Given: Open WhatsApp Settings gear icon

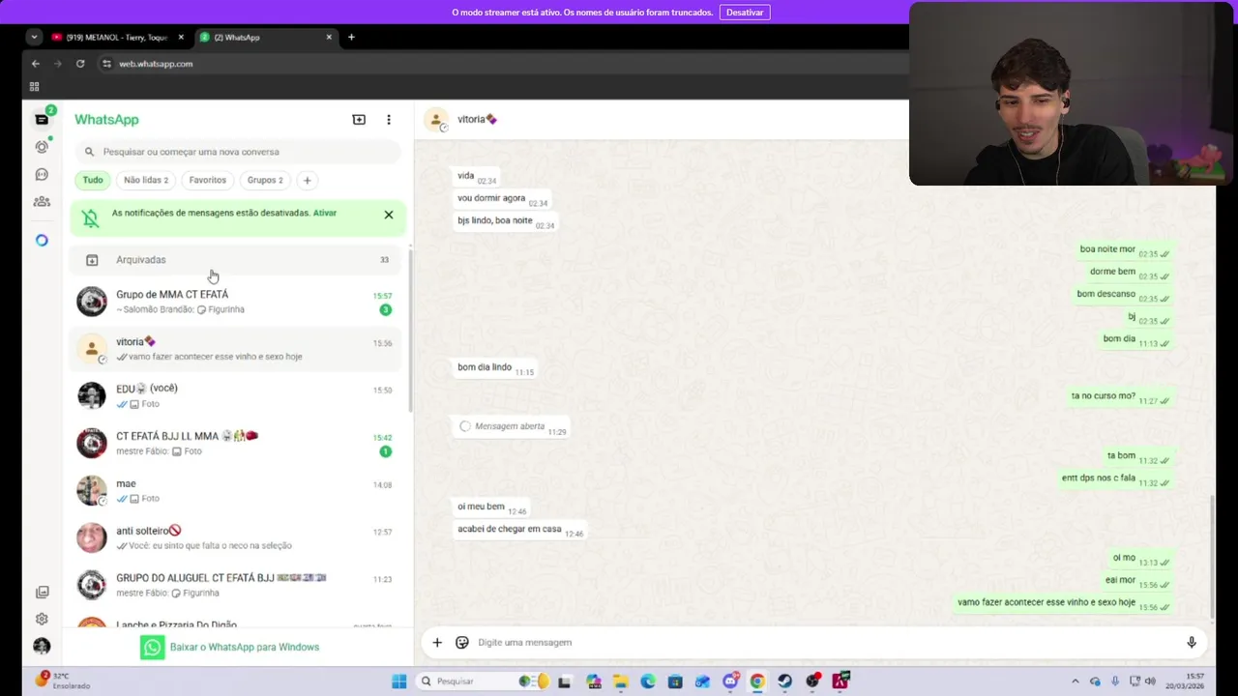Looking at the screenshot, I should point(42,619).
